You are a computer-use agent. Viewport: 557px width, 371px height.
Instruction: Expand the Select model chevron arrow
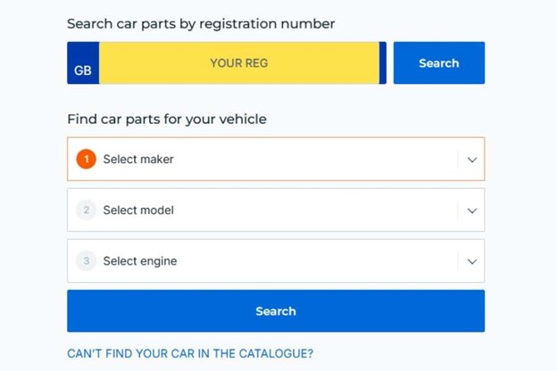click(x=472, y=211)
